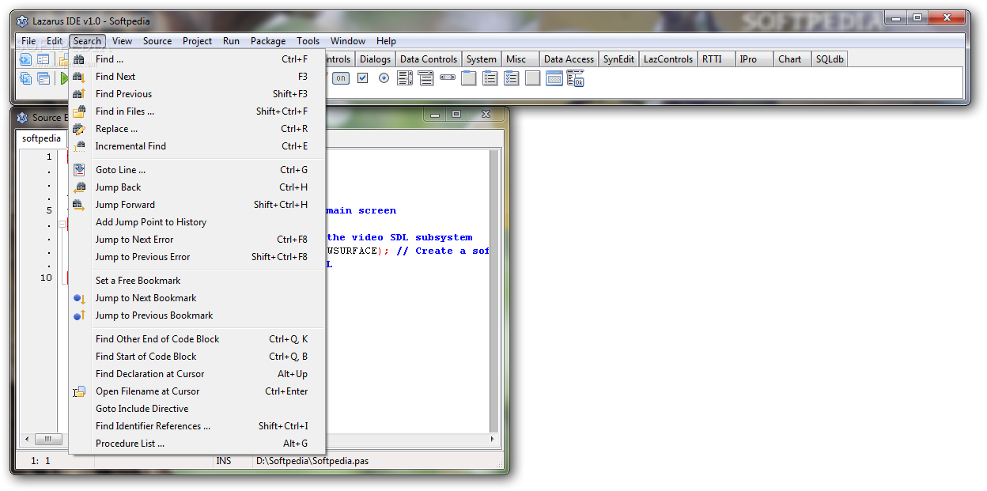This screenshot has height=491, width=987.
Task: Click the New Unit toolbar icon
Action: point(26,59)
